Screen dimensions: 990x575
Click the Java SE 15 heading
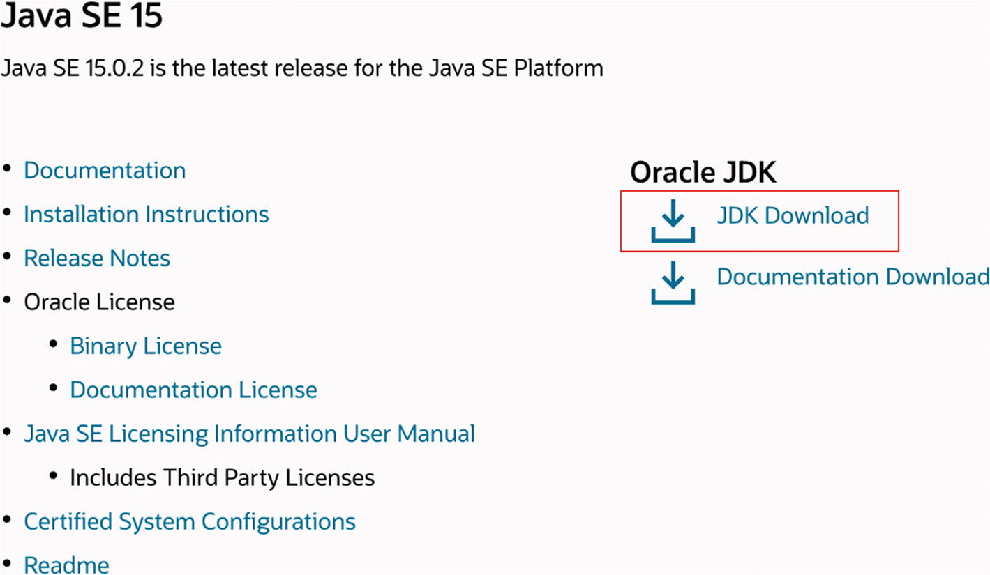click(x=82, y=16)
